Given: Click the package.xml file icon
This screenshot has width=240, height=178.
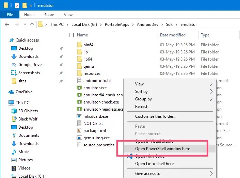Looking at the screenshot, I should tap(79, 131).
